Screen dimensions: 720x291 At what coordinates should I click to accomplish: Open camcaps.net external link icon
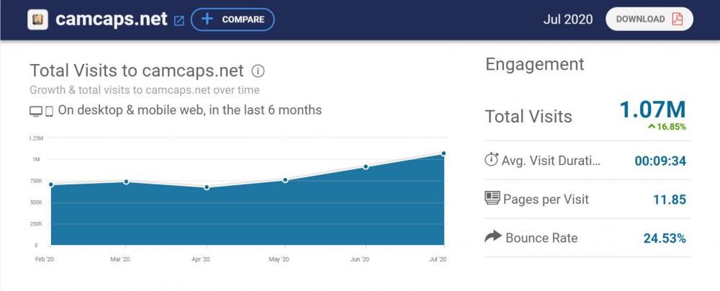coord(179,20)
